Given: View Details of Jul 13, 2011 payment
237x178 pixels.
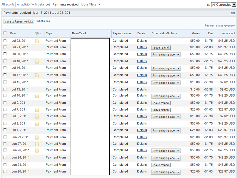Looking at the screenshot, I should coord(142,89).
